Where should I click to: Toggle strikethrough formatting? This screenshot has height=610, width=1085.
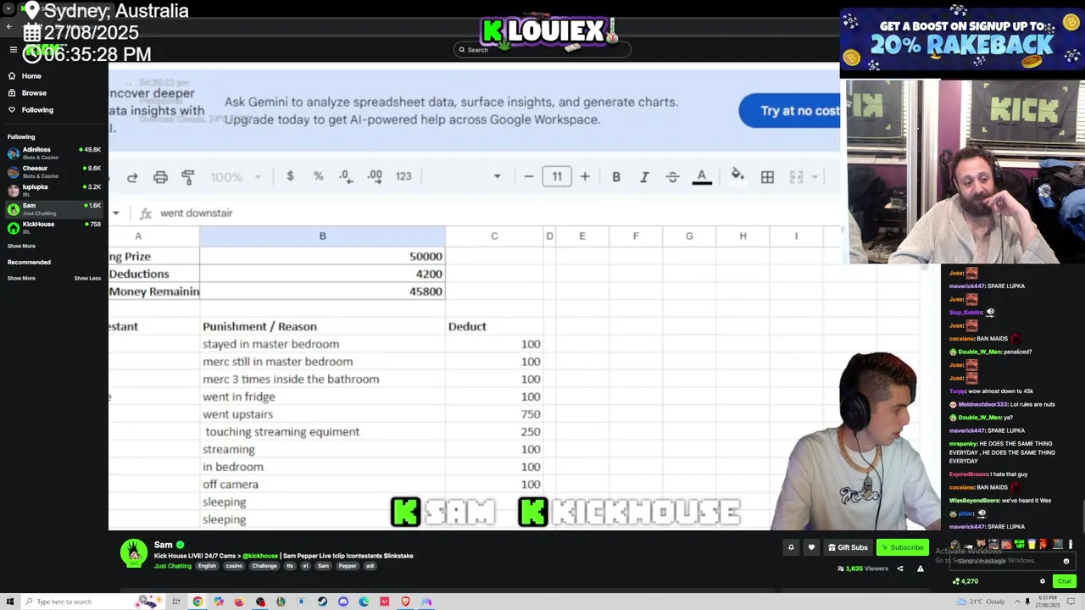672,177
